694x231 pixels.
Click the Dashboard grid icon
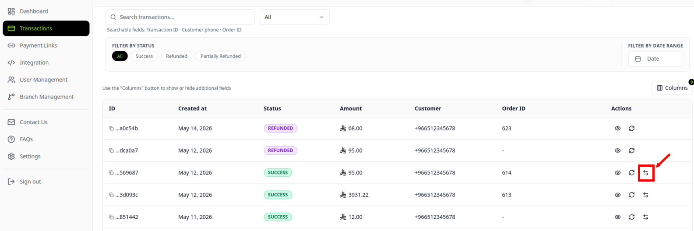[x=11, y=11]
